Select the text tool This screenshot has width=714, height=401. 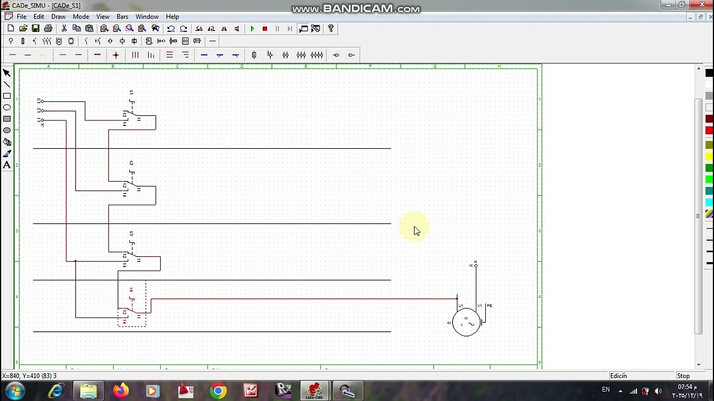click(x=7, y=165)
